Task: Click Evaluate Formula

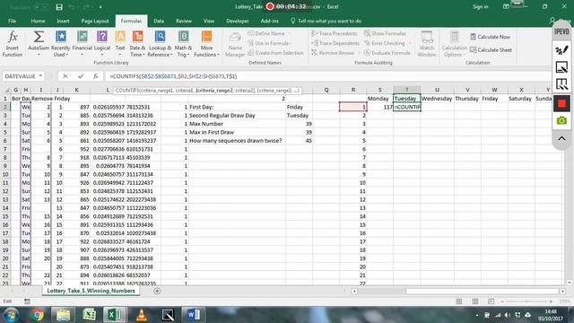Action: coord(387,53)
